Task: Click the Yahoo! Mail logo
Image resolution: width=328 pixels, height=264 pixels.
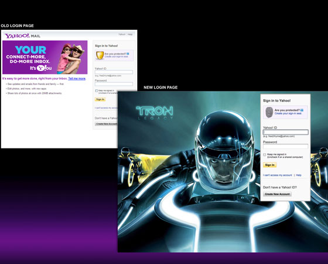Action: pyautogui.click(x=23, y=36)
